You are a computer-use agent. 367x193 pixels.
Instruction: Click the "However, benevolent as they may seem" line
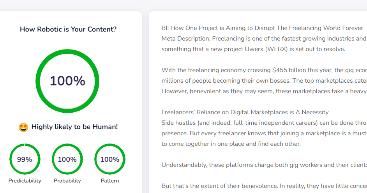click(264, 91)
